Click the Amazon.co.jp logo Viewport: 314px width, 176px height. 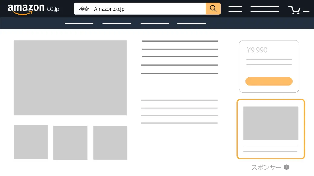(33, 9)
